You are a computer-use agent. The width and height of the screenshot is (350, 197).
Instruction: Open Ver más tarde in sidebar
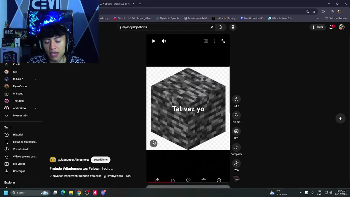point(21,149)
